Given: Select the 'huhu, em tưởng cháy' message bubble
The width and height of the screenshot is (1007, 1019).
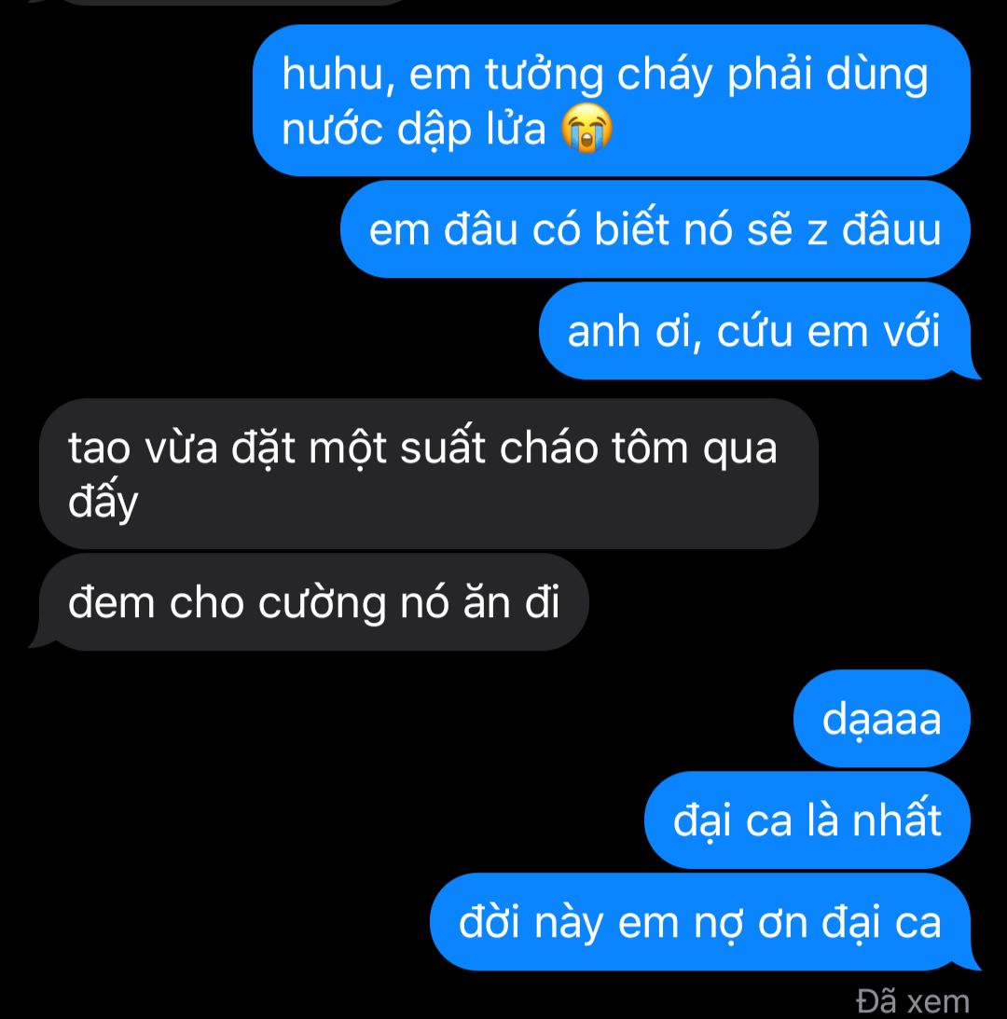Looking at the screenshot, I should tap(611, 101).
